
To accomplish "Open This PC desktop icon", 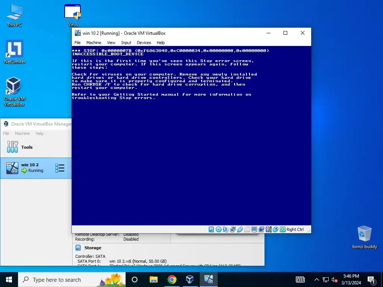I will 15,16.
